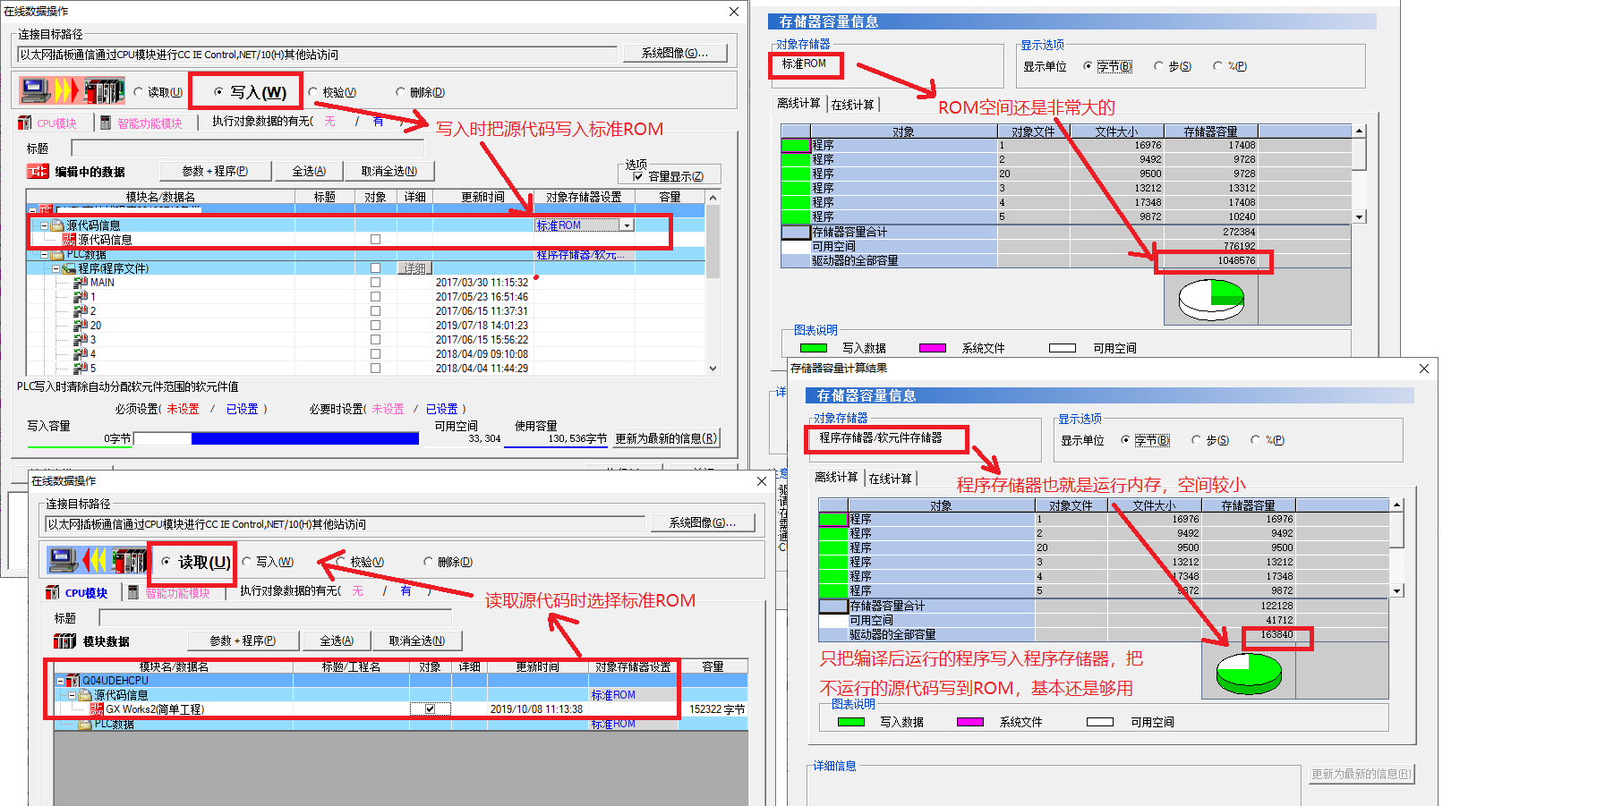Click the program 20 file icon
This screenshot has width=1605, height=806.
click(81, 326)
